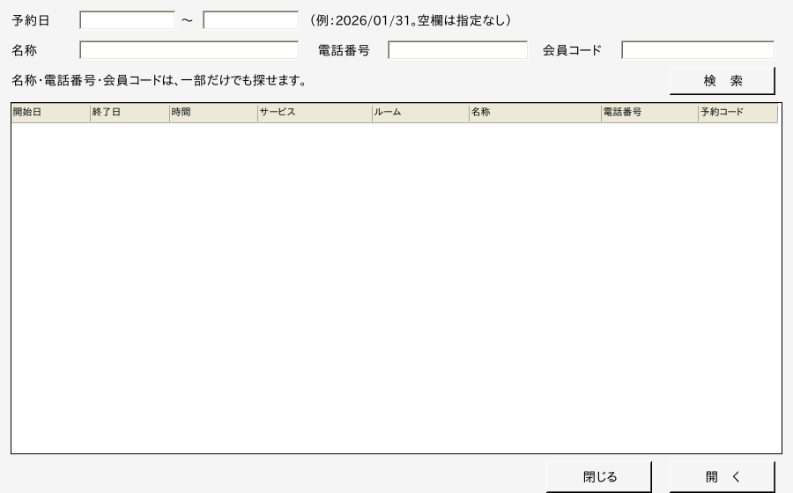793x493 pixels.
Task: Focus the 電話番号 input field
Action: pos(457,50)
